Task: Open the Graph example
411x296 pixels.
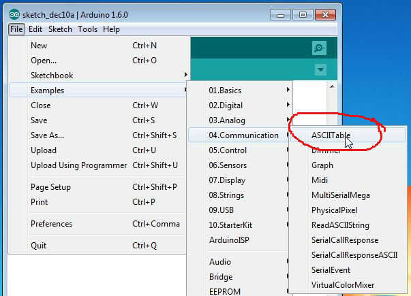Action: pyautogui.click(x=348, y=165)
